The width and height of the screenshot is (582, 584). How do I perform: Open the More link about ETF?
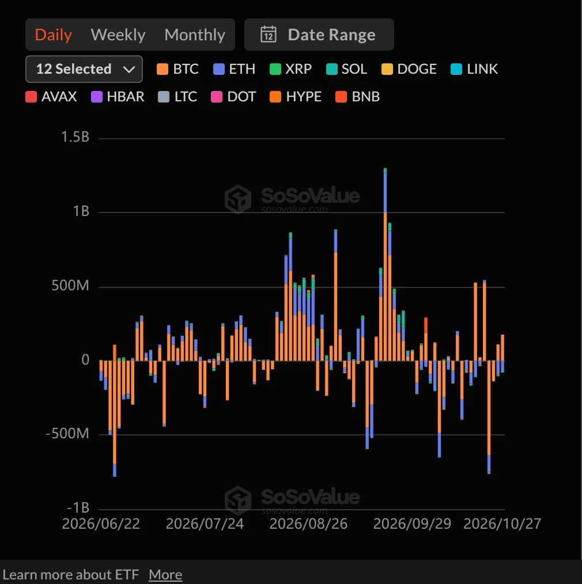pyautogui.click(x=165, y=574)
